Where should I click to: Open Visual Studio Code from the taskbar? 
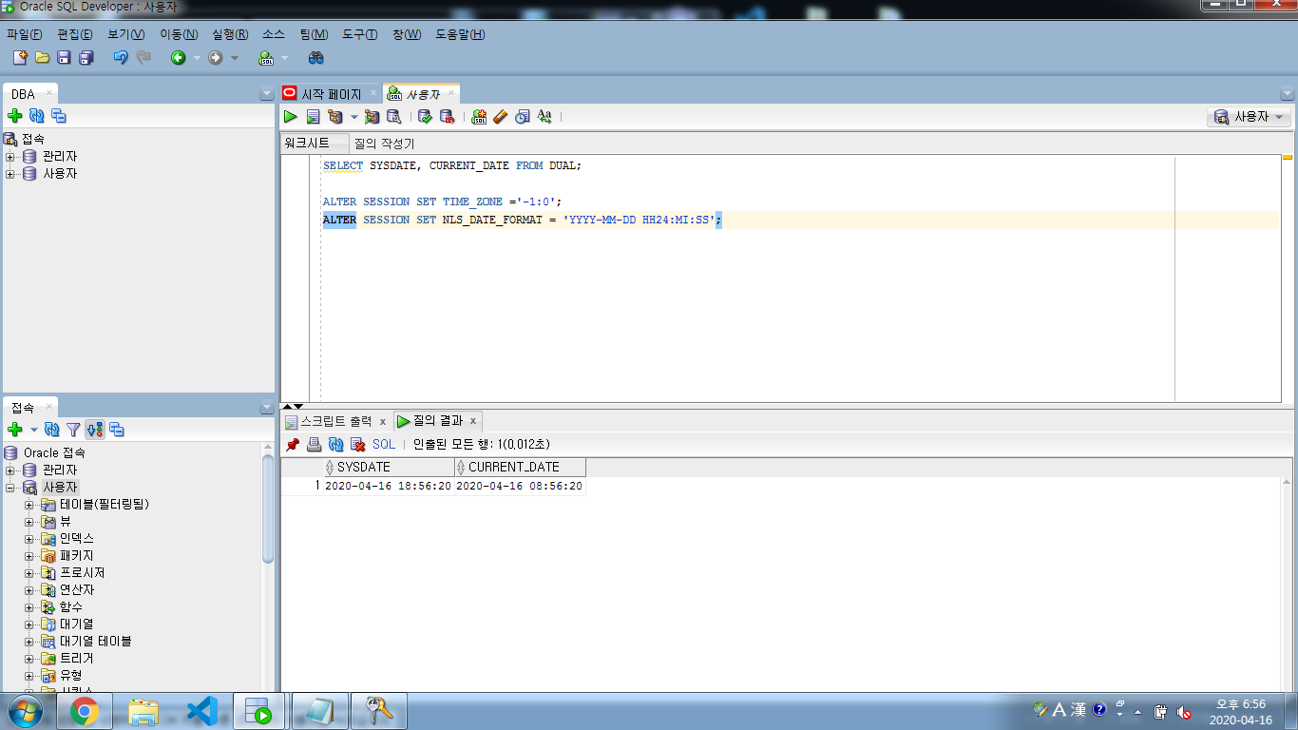(201, 711)
